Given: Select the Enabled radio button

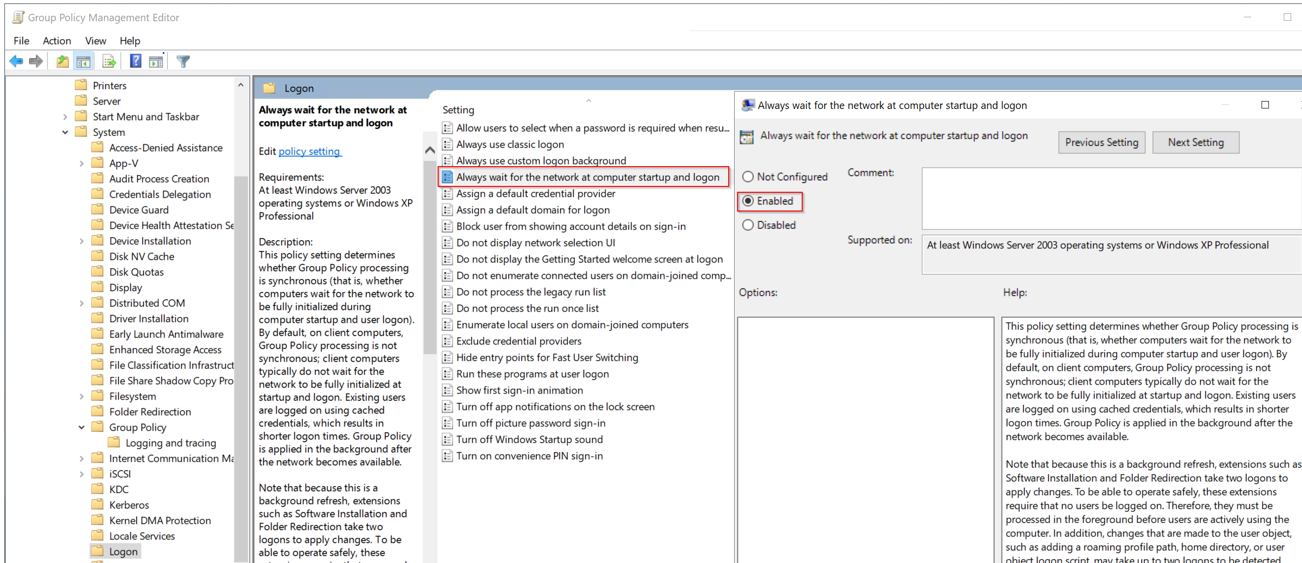Looking at the screenshot, I should coord(747,201).
